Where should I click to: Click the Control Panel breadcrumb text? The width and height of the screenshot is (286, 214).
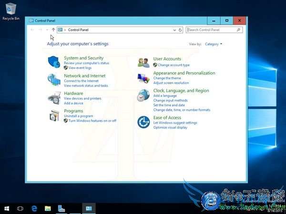tap(78, 30)
